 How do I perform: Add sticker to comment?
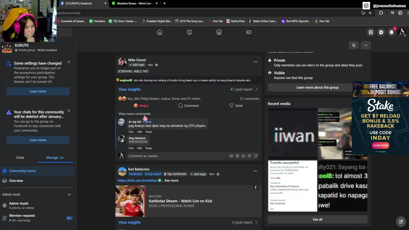pyautogui.click(x=255, y=156)
